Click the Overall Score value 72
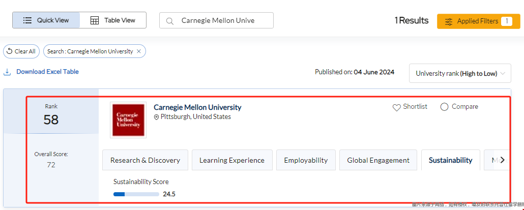524x210 pixels. coord(51,165)
